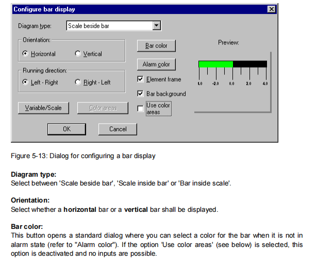The image size is (317, 263).
Task: Close the Configure bar display dialog
Action: (271, 9)
